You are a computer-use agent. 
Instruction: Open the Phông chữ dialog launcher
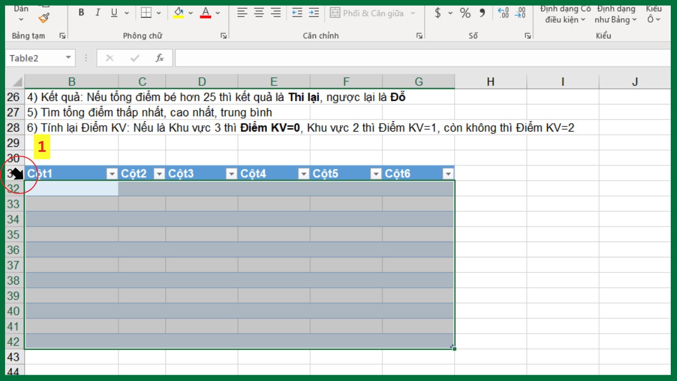[x=223, y=36]
